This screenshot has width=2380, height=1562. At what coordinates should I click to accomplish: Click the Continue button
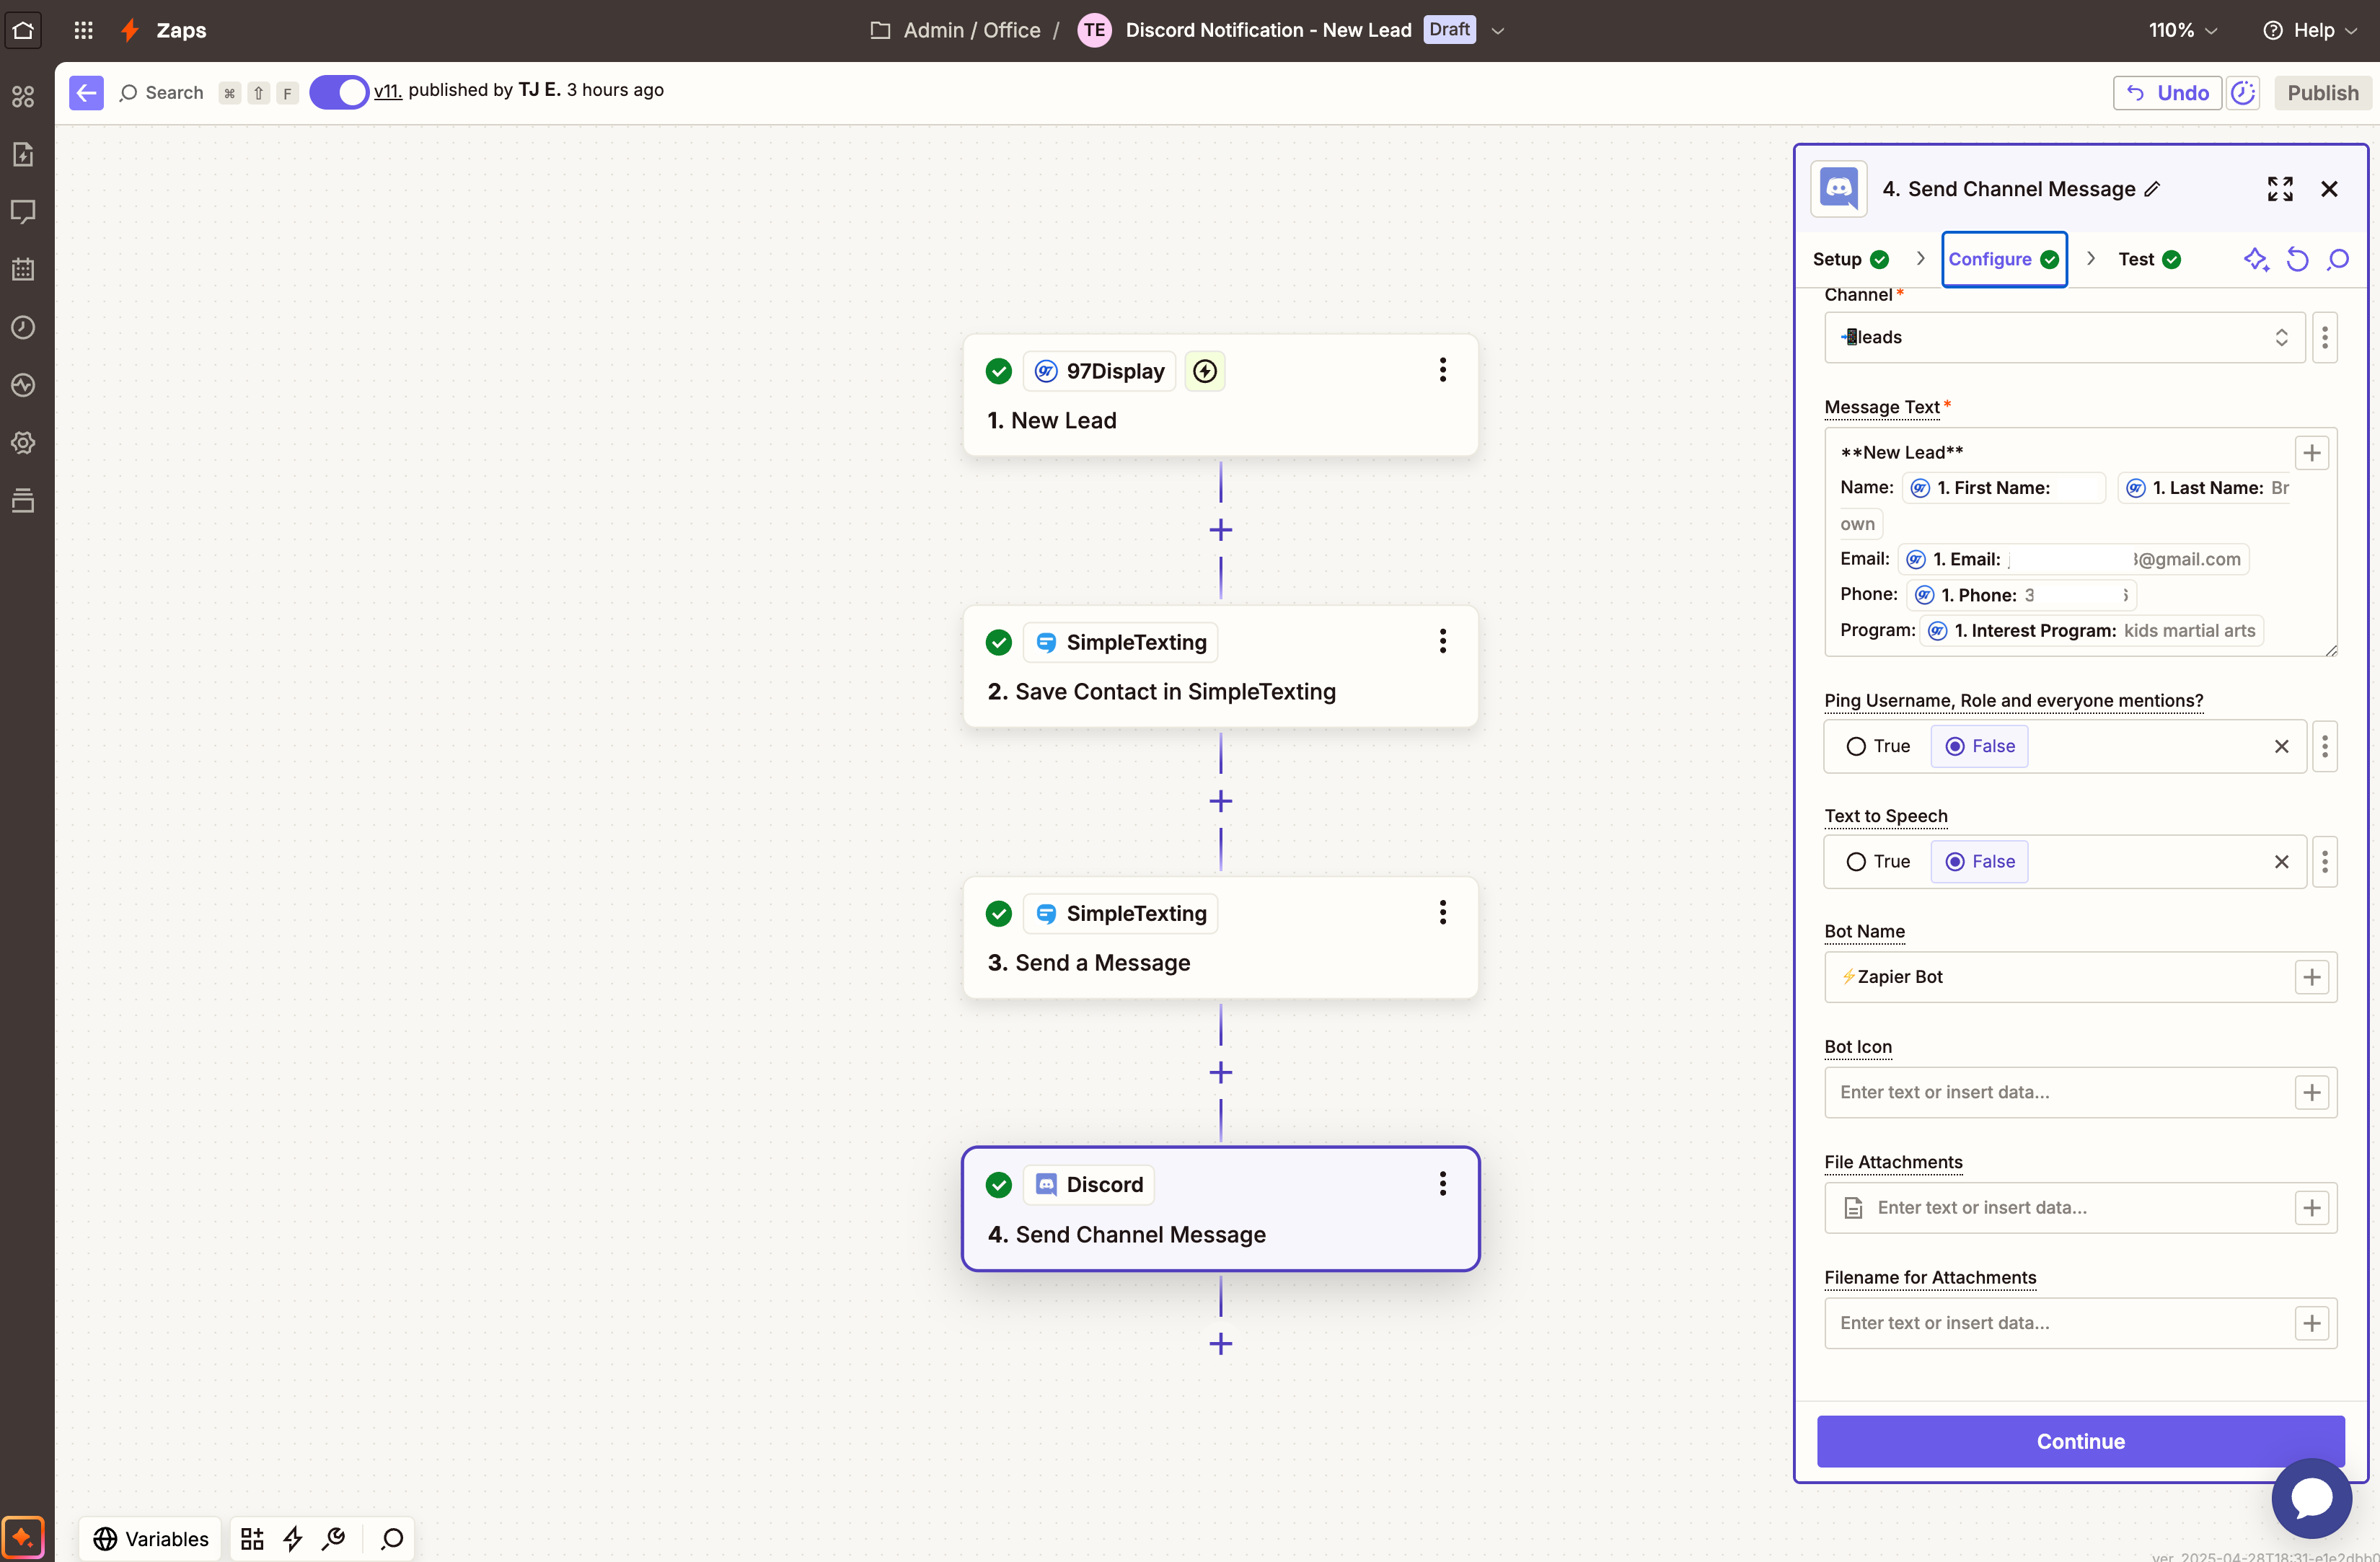(2081, 1442)
